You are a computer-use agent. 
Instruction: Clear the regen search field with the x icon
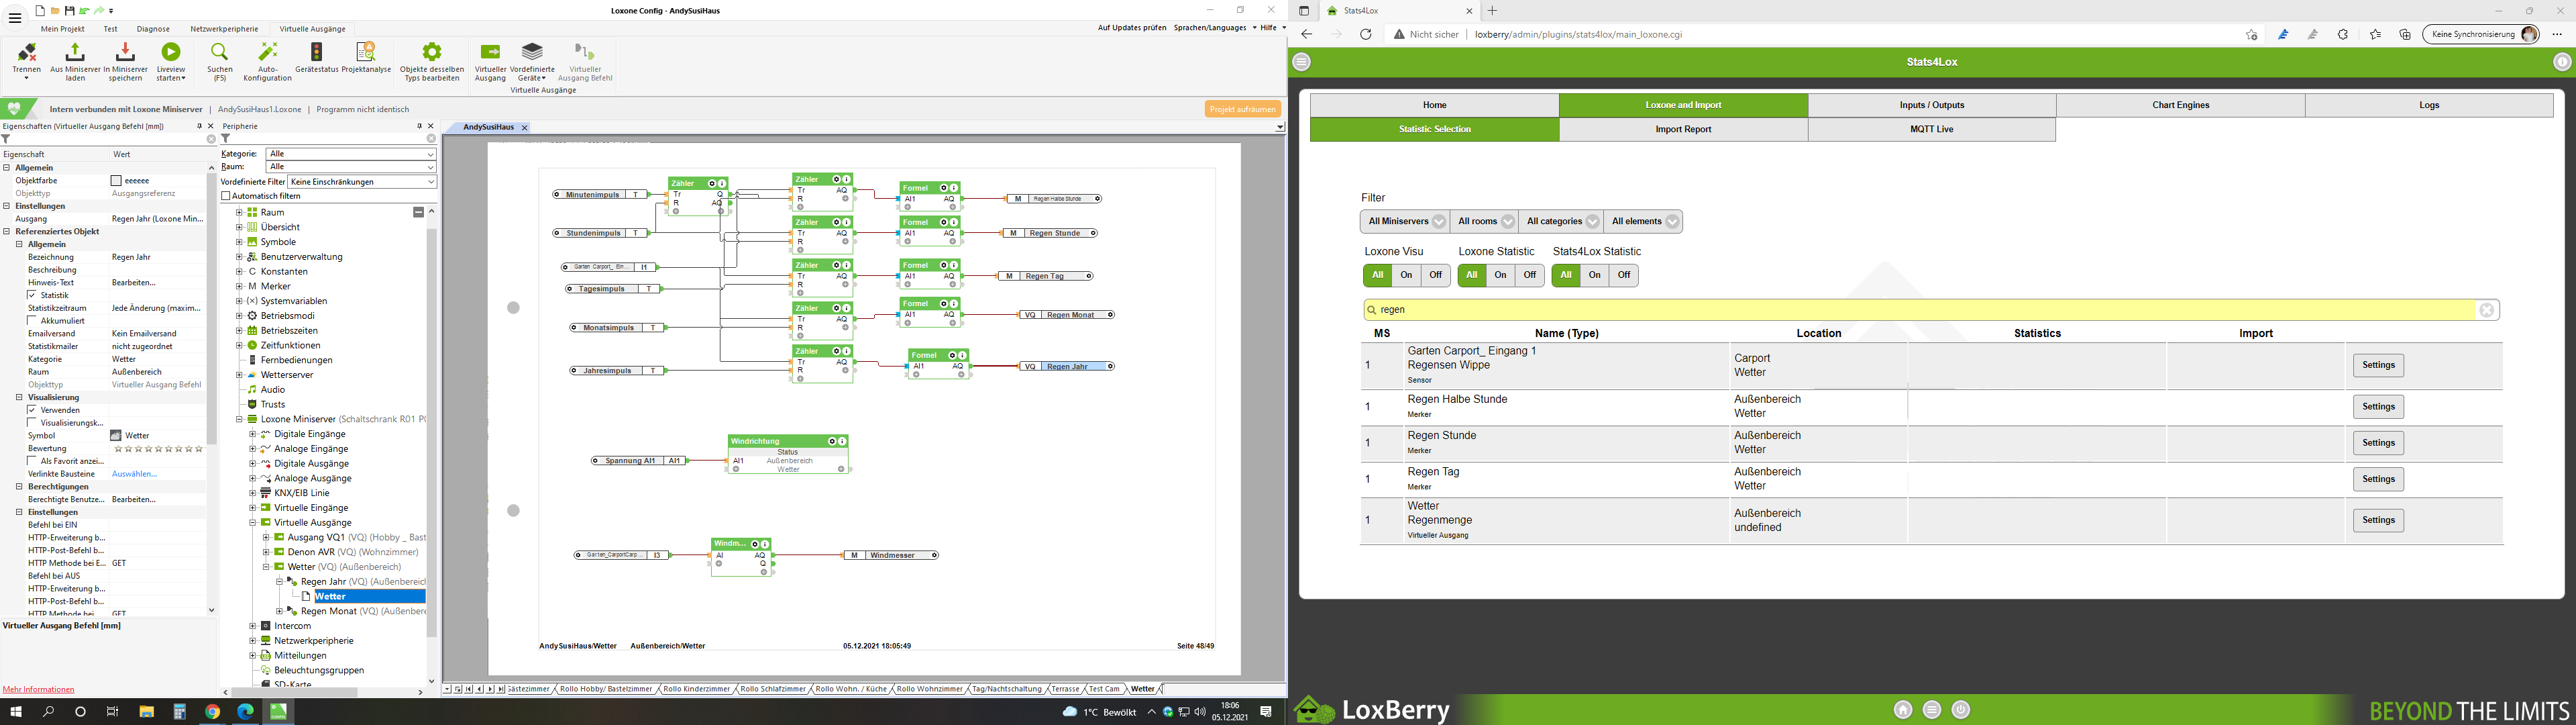[2487, 310]
